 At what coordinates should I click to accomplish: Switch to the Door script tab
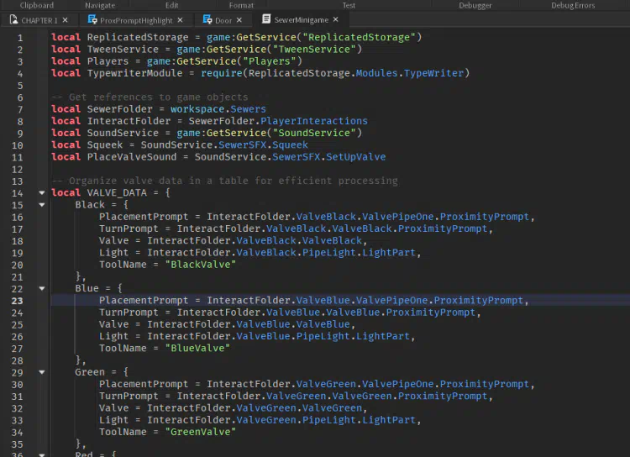coord(223,20)
